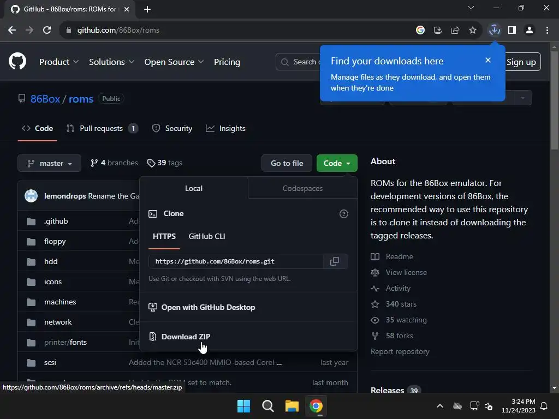Click Download ZIP

click(186, 336)
